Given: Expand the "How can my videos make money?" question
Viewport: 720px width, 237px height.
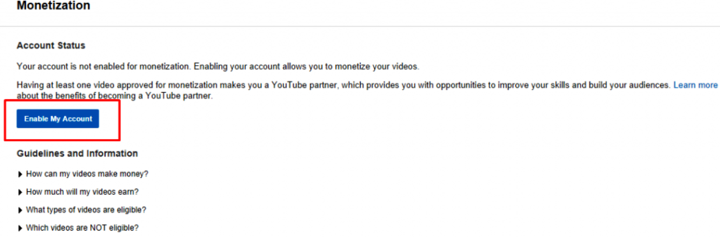Looking at the screenshot, I should [x=87, y=174].
